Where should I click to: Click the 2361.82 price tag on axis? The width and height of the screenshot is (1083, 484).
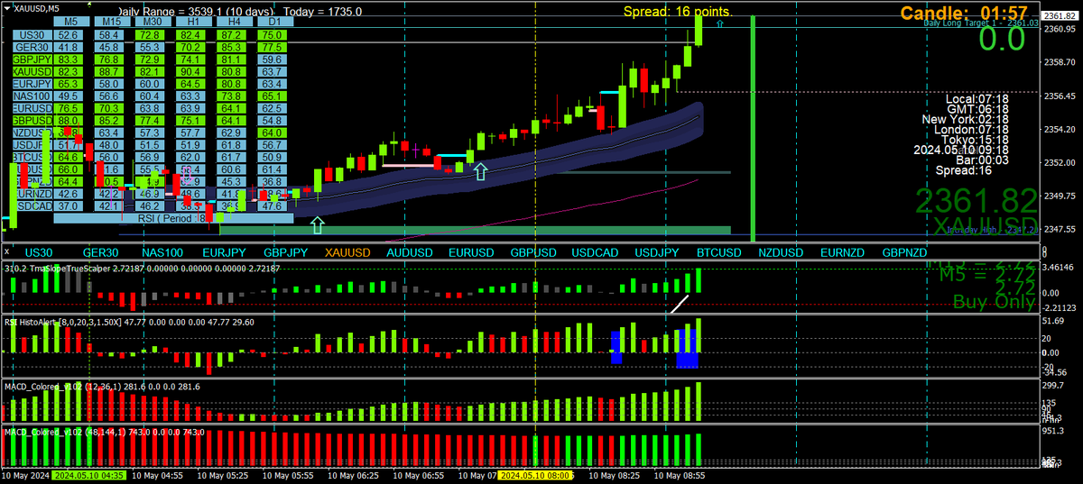(1061, 16)
